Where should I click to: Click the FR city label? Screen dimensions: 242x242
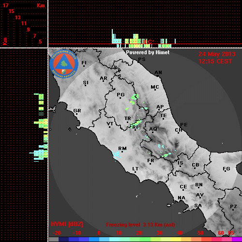151,161
